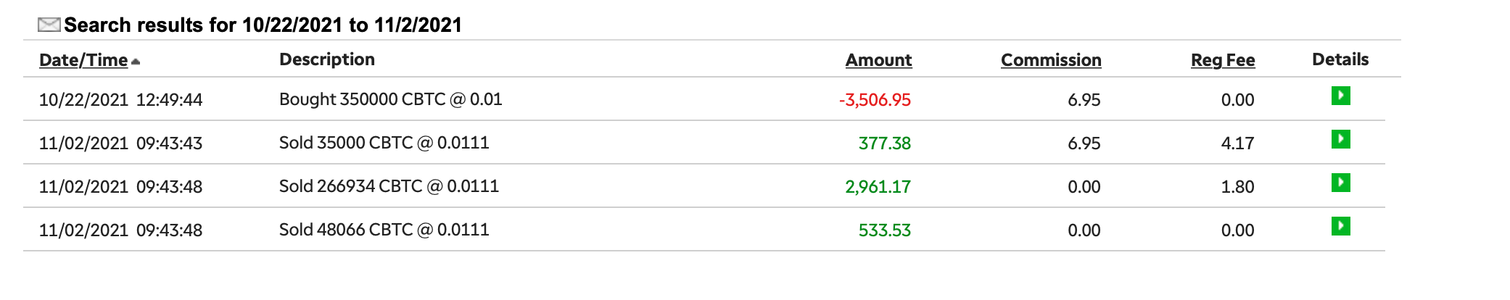Click the 377.38 amount value

tap(884, 143)
